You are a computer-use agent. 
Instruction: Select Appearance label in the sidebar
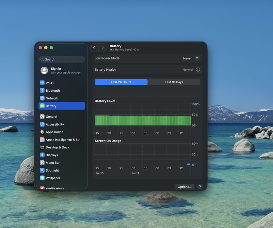(x=55, y=132)
